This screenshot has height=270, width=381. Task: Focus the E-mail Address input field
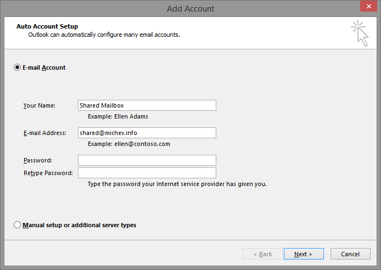147,133
